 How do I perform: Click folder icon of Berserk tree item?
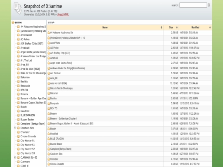coord(18,94)
